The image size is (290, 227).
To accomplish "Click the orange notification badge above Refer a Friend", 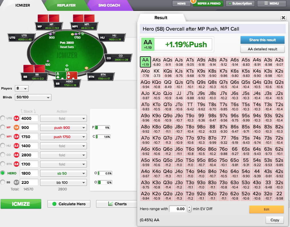I will coord(193,1).
